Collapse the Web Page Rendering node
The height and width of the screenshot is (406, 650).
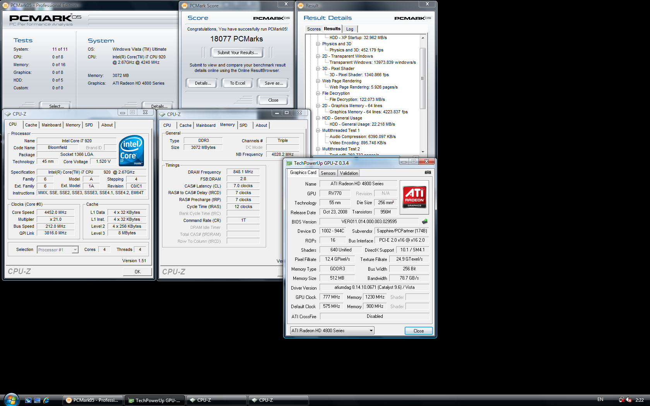318,81
